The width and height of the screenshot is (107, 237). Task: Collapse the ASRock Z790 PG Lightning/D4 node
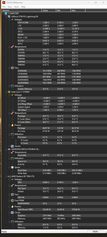(6, 17)
